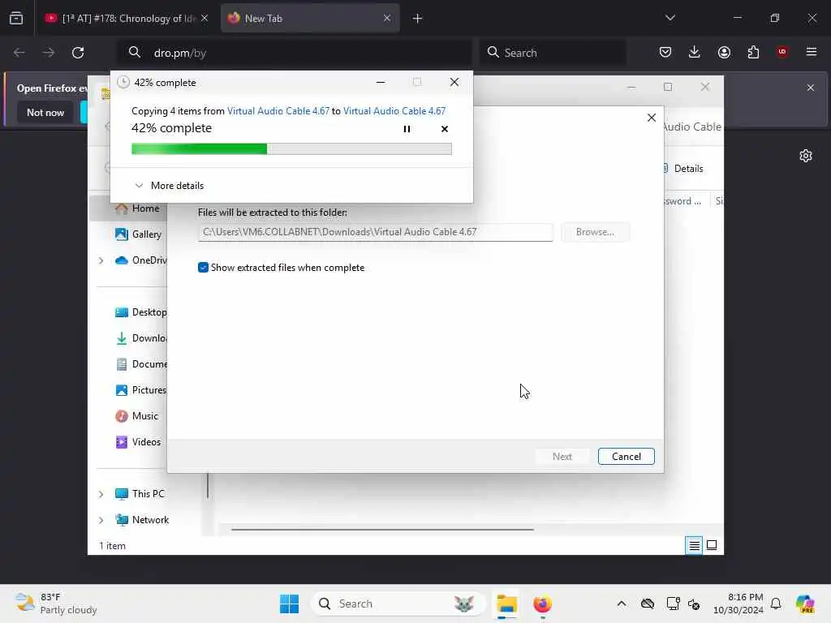Open Firefox View icon
The image size is (831, 623).
pyautogui.click(x=16, y=19)
